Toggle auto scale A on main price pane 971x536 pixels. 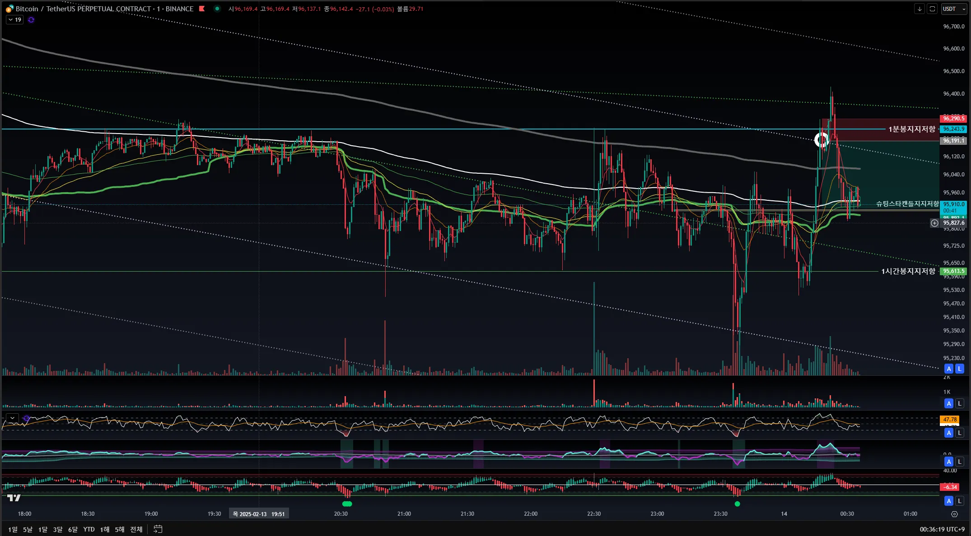[949, 369]
